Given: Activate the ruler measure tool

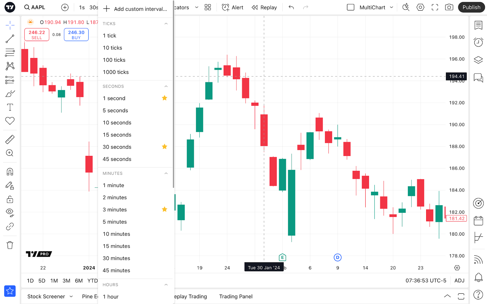Looking at the screenshot, I should [x=10, y=140].
